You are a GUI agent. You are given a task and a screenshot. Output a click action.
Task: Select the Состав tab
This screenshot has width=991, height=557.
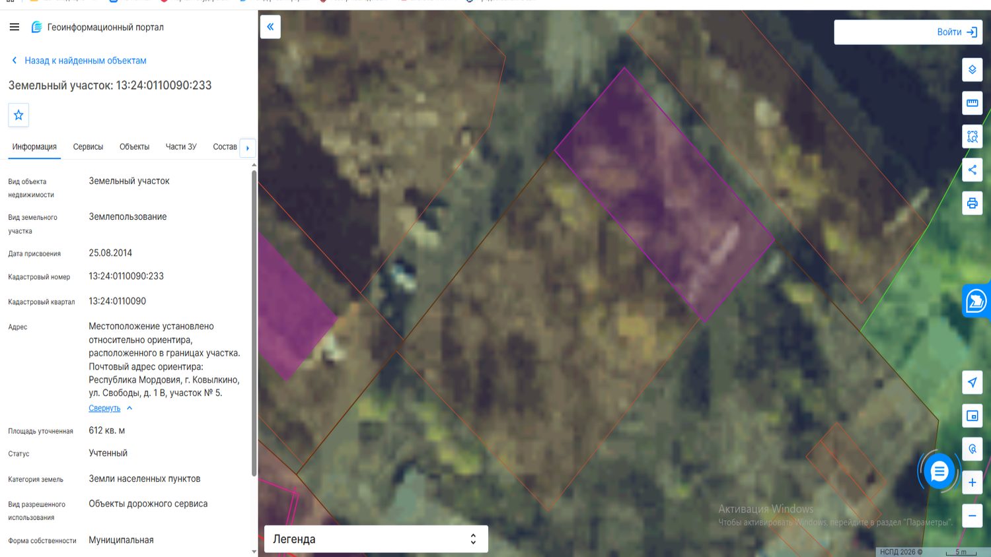click(225, 147)
